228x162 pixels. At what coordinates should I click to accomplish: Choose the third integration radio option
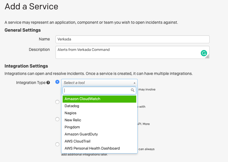tap(57, 119)
